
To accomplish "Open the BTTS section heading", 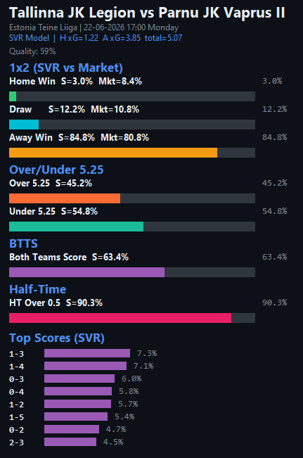I will pyautogui.click(x=23, y=243).
